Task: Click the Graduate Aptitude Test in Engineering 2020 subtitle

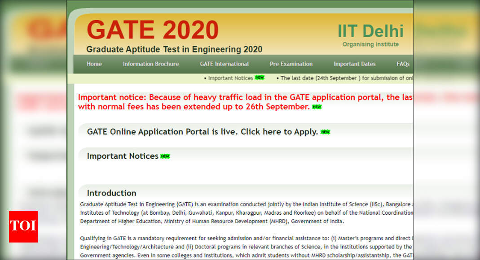Action: pyautogui.click(x=174, y=49)
